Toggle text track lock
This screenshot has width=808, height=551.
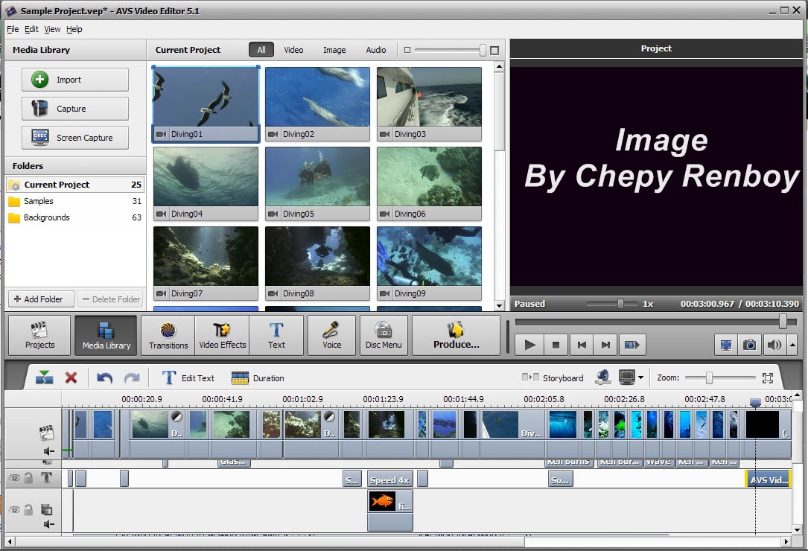29,478
